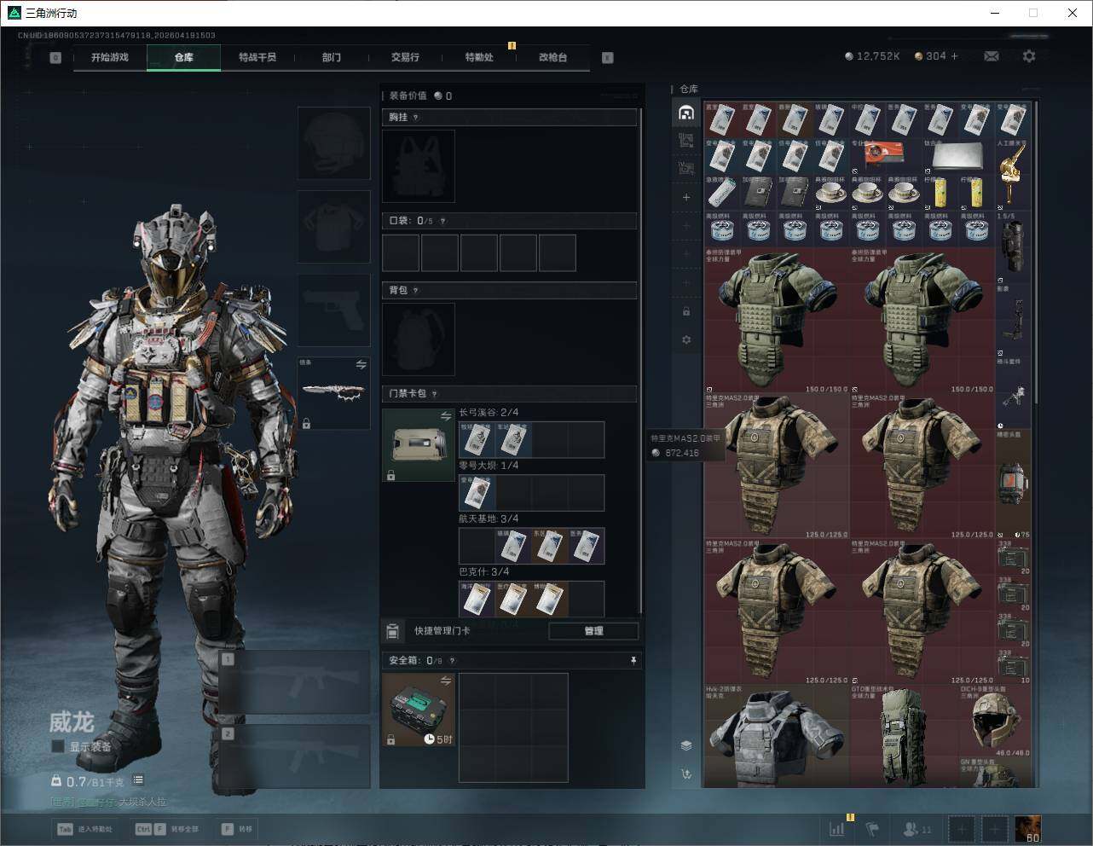Open warehouse sidebar gear settings

[686, 339]
